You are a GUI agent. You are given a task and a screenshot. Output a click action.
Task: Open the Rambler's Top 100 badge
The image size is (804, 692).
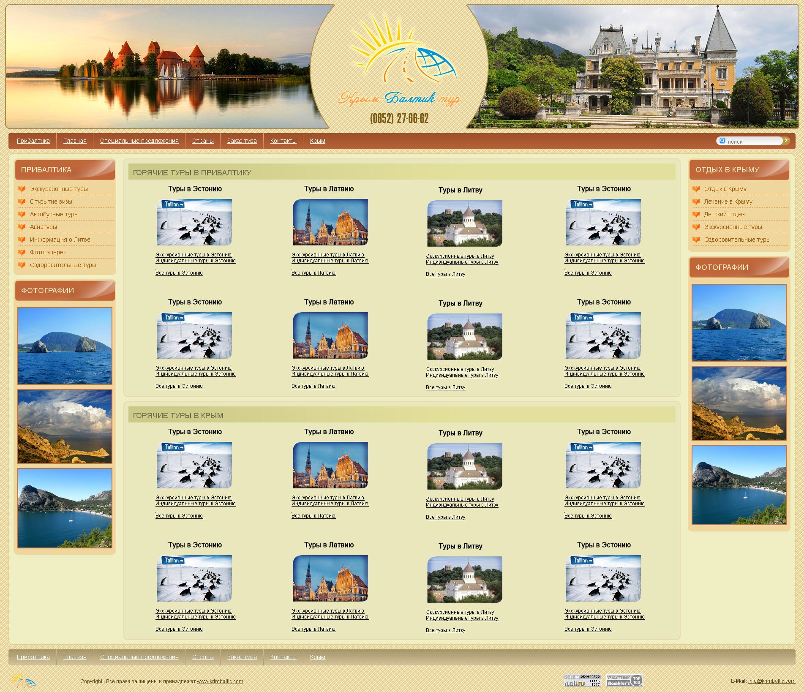624,680
